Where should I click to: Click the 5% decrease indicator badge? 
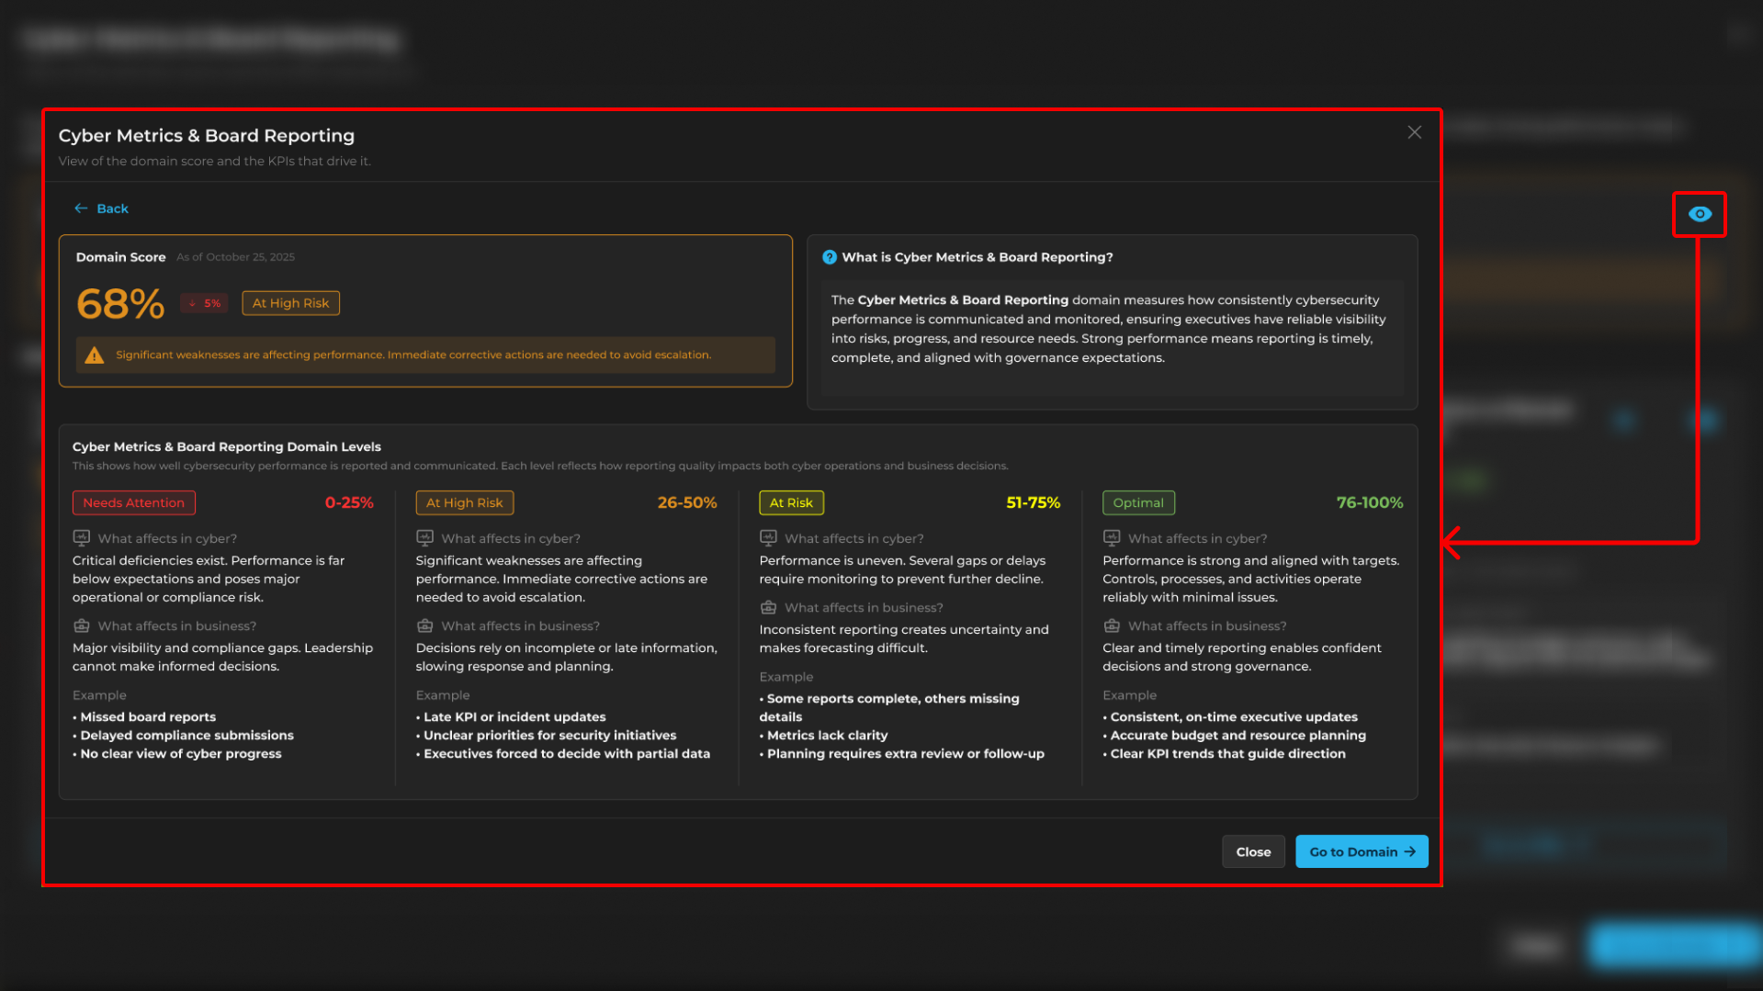[204, 303]
